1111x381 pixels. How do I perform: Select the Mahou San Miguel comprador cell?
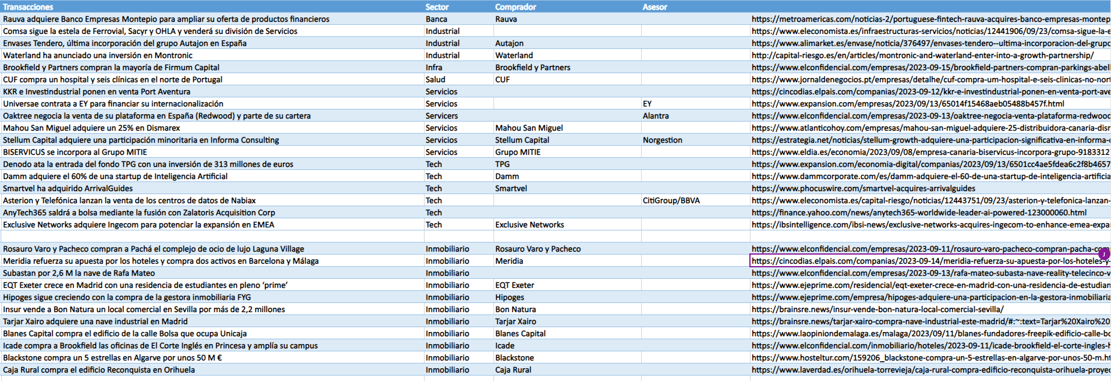567,128
